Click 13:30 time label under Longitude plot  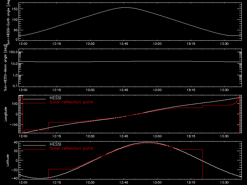coord(224,136)
